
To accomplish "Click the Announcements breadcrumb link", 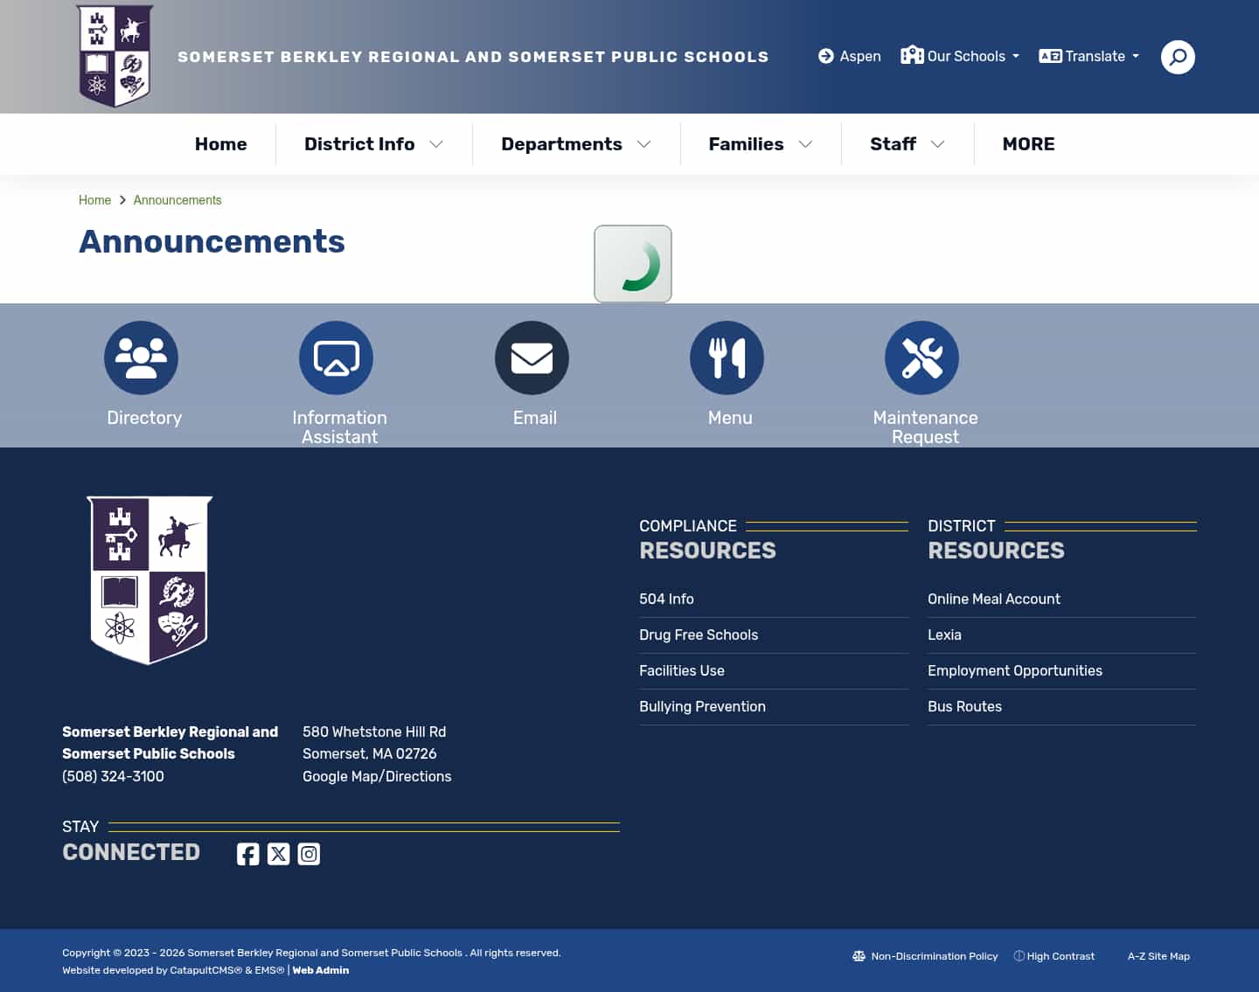I will (x=177, y=200).
